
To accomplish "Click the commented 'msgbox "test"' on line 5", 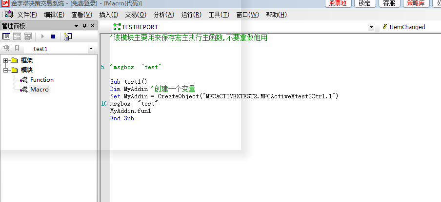I will point(136,67).
